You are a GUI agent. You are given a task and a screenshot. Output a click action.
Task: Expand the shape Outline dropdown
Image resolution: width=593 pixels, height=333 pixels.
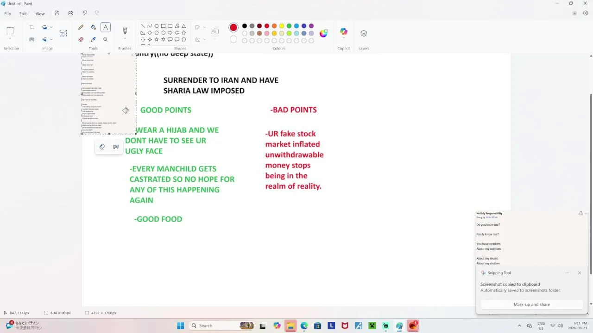click(x=204, y=27)
